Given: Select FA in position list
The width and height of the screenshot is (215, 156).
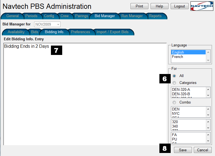Looking at the screenshot, I should coord(188,135).
